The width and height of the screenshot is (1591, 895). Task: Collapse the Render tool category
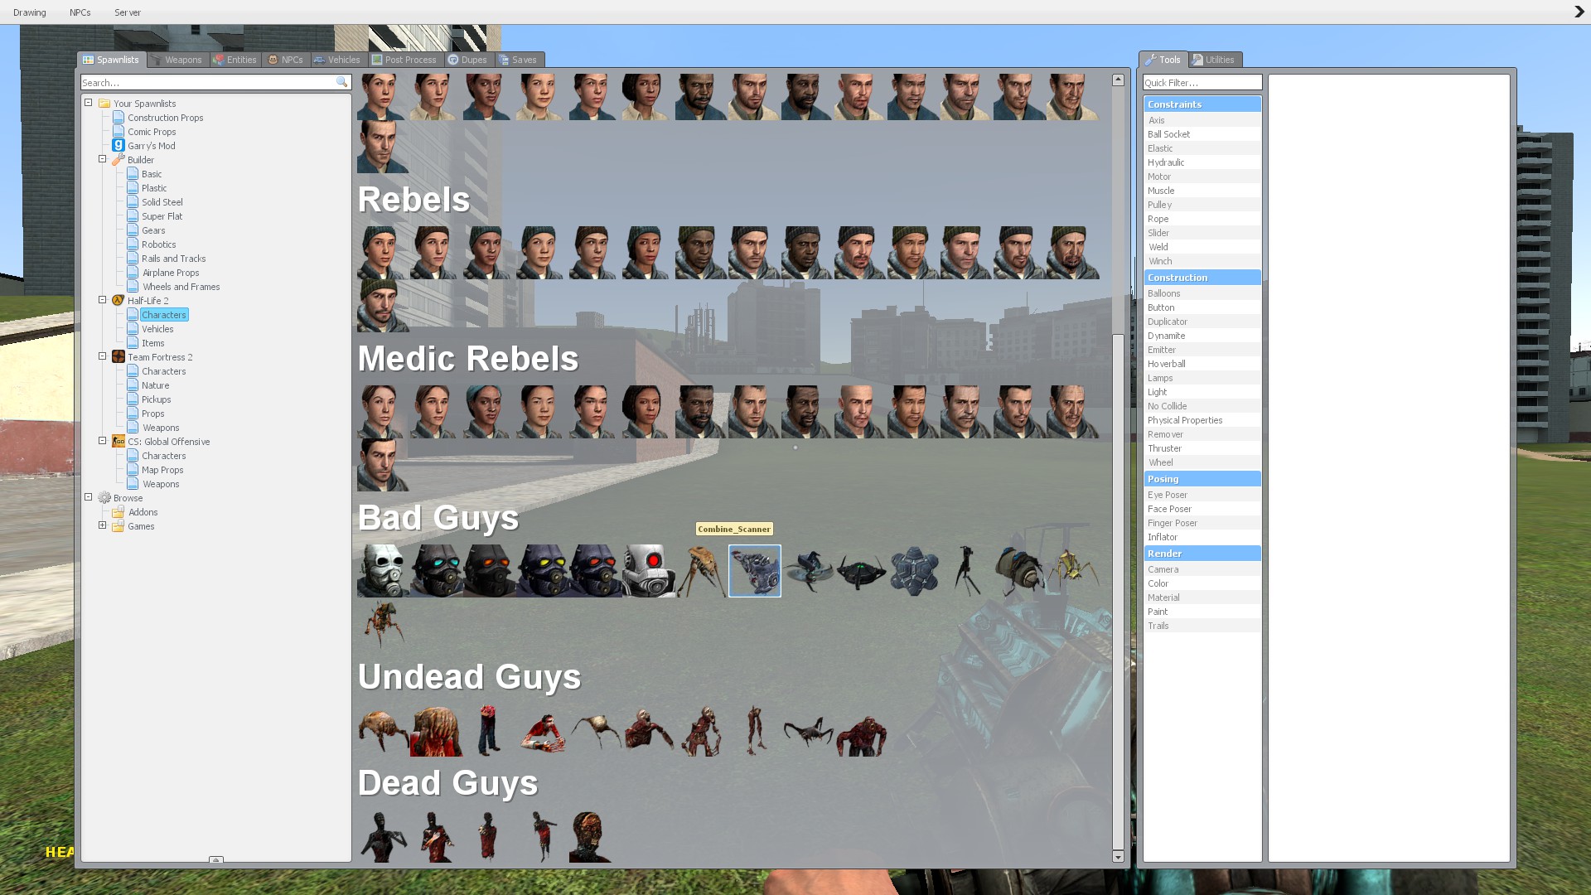[x=1202, y=554]
